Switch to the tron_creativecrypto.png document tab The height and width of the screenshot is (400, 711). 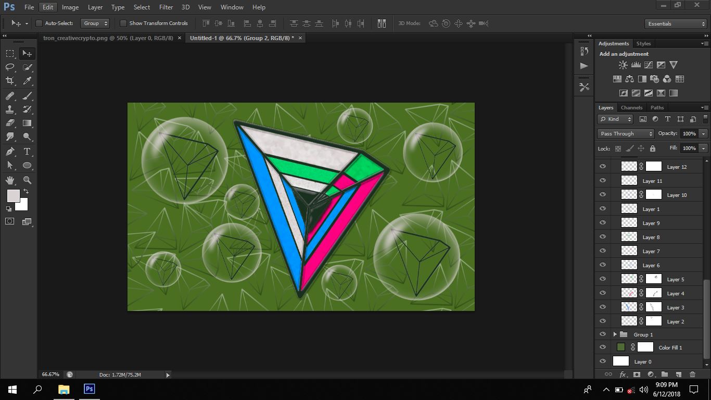pyautogui.click(x=108, y=38)
